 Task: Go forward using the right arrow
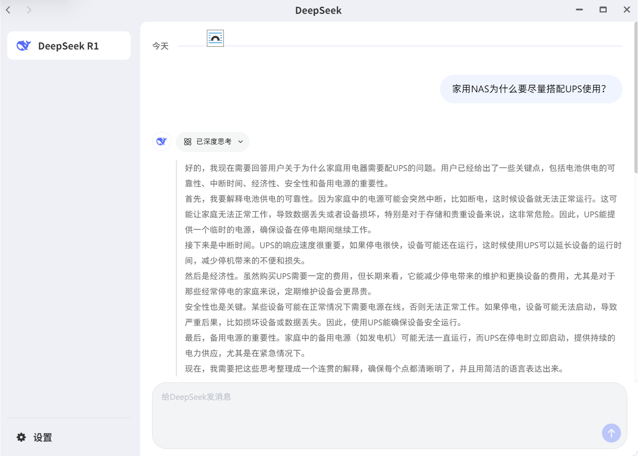[29, 10]
